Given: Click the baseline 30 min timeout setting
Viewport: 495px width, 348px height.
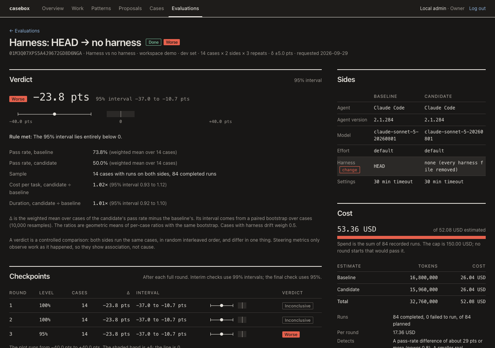Looking at the screenshot, I should click(393, 182).
